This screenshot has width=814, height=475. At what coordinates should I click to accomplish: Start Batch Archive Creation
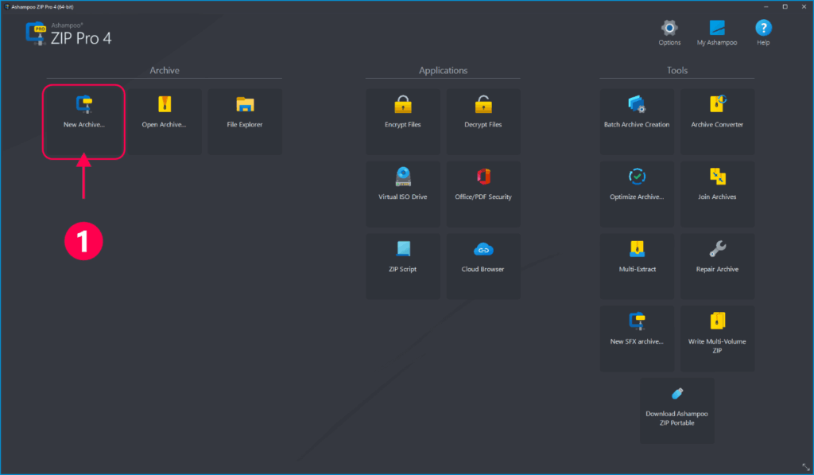637,122
